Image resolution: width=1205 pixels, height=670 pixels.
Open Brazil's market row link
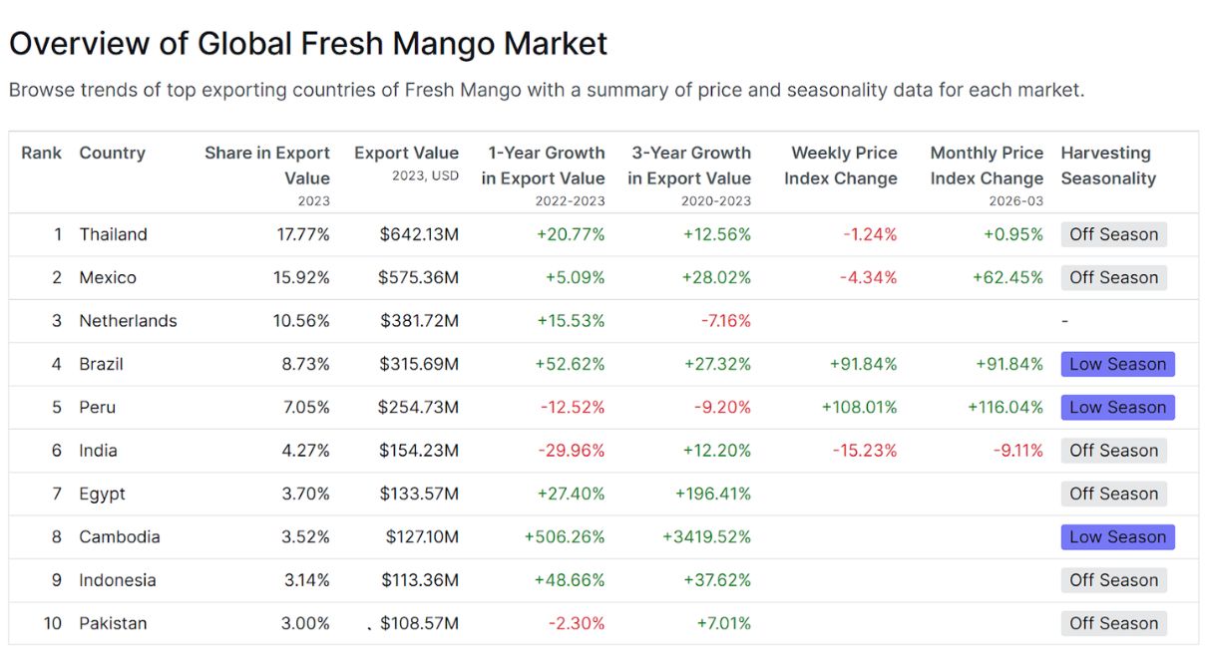(101, 364)
